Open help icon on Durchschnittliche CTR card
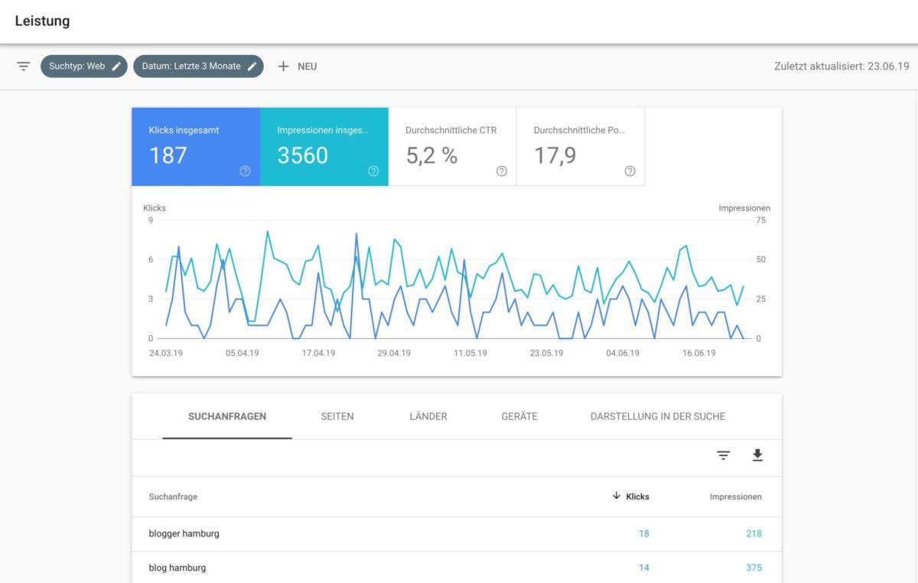 click(x=502, y=171)
